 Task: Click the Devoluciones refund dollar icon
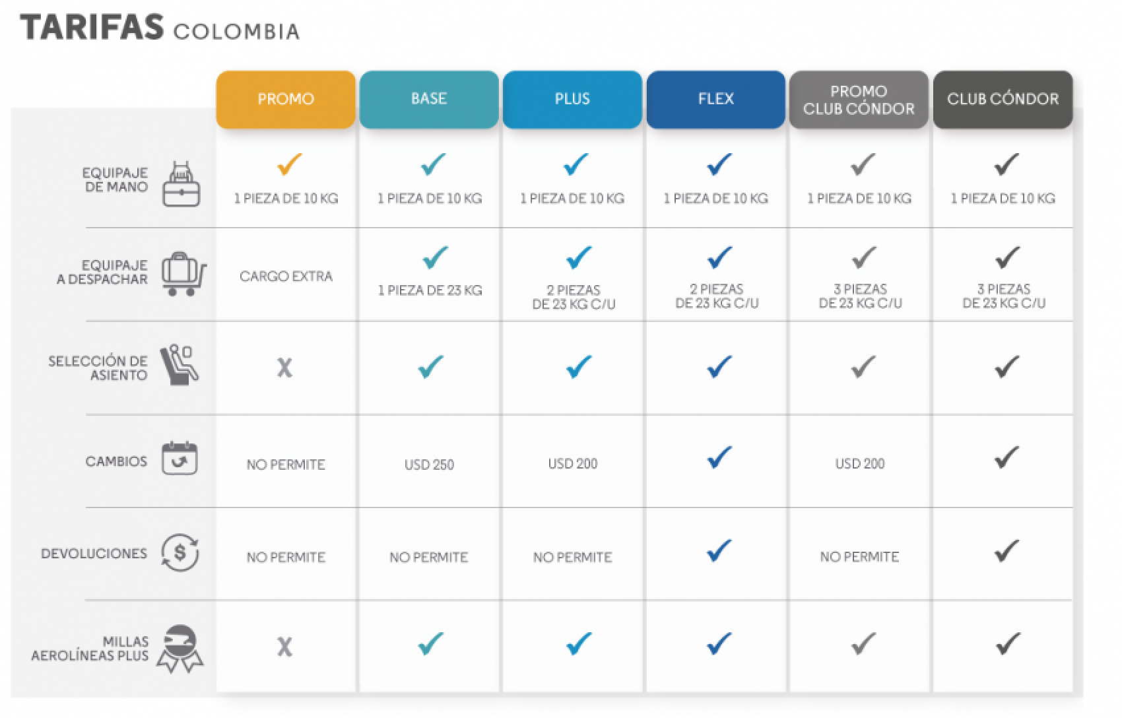[180, 552]
